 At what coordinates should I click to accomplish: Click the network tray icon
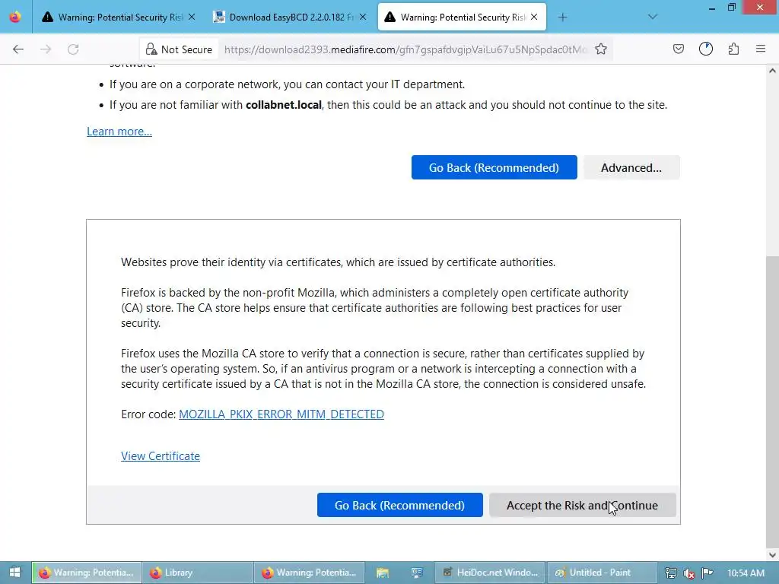pyautogui.click(x=671, y=573)
